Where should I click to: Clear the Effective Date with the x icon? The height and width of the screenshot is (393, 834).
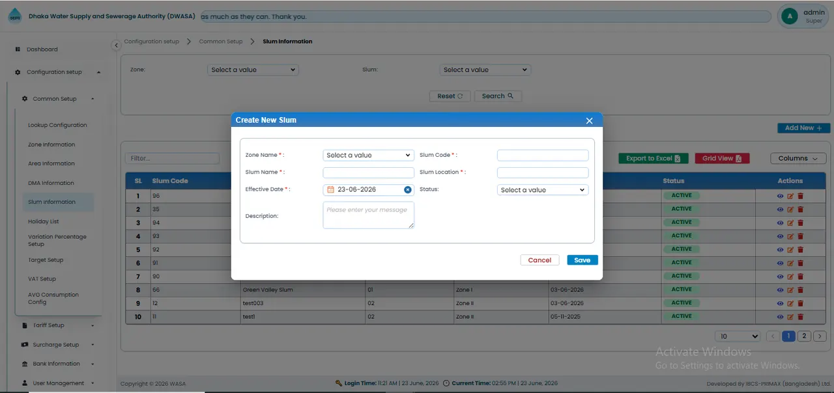point(408,190)
